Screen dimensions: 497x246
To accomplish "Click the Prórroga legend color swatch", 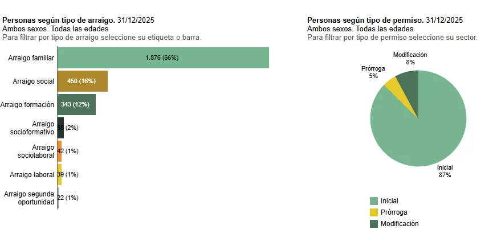I will [374, 212].
